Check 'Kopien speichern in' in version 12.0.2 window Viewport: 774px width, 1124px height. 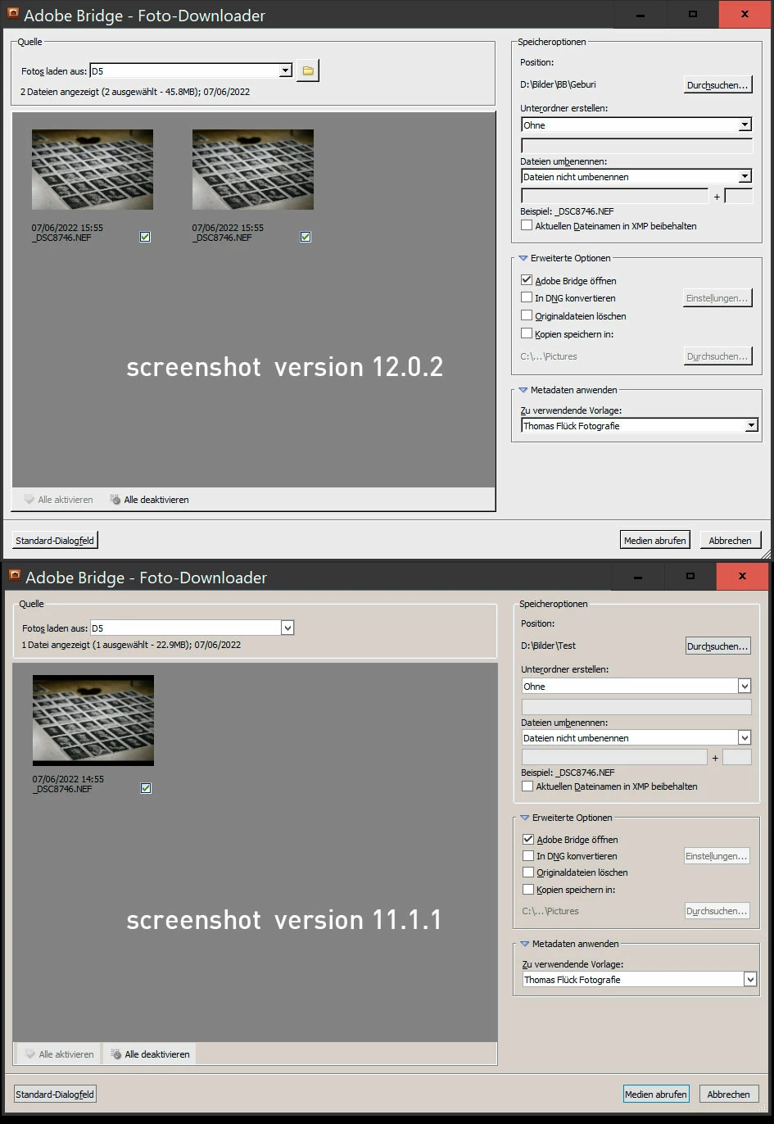(x=527, y=333)
